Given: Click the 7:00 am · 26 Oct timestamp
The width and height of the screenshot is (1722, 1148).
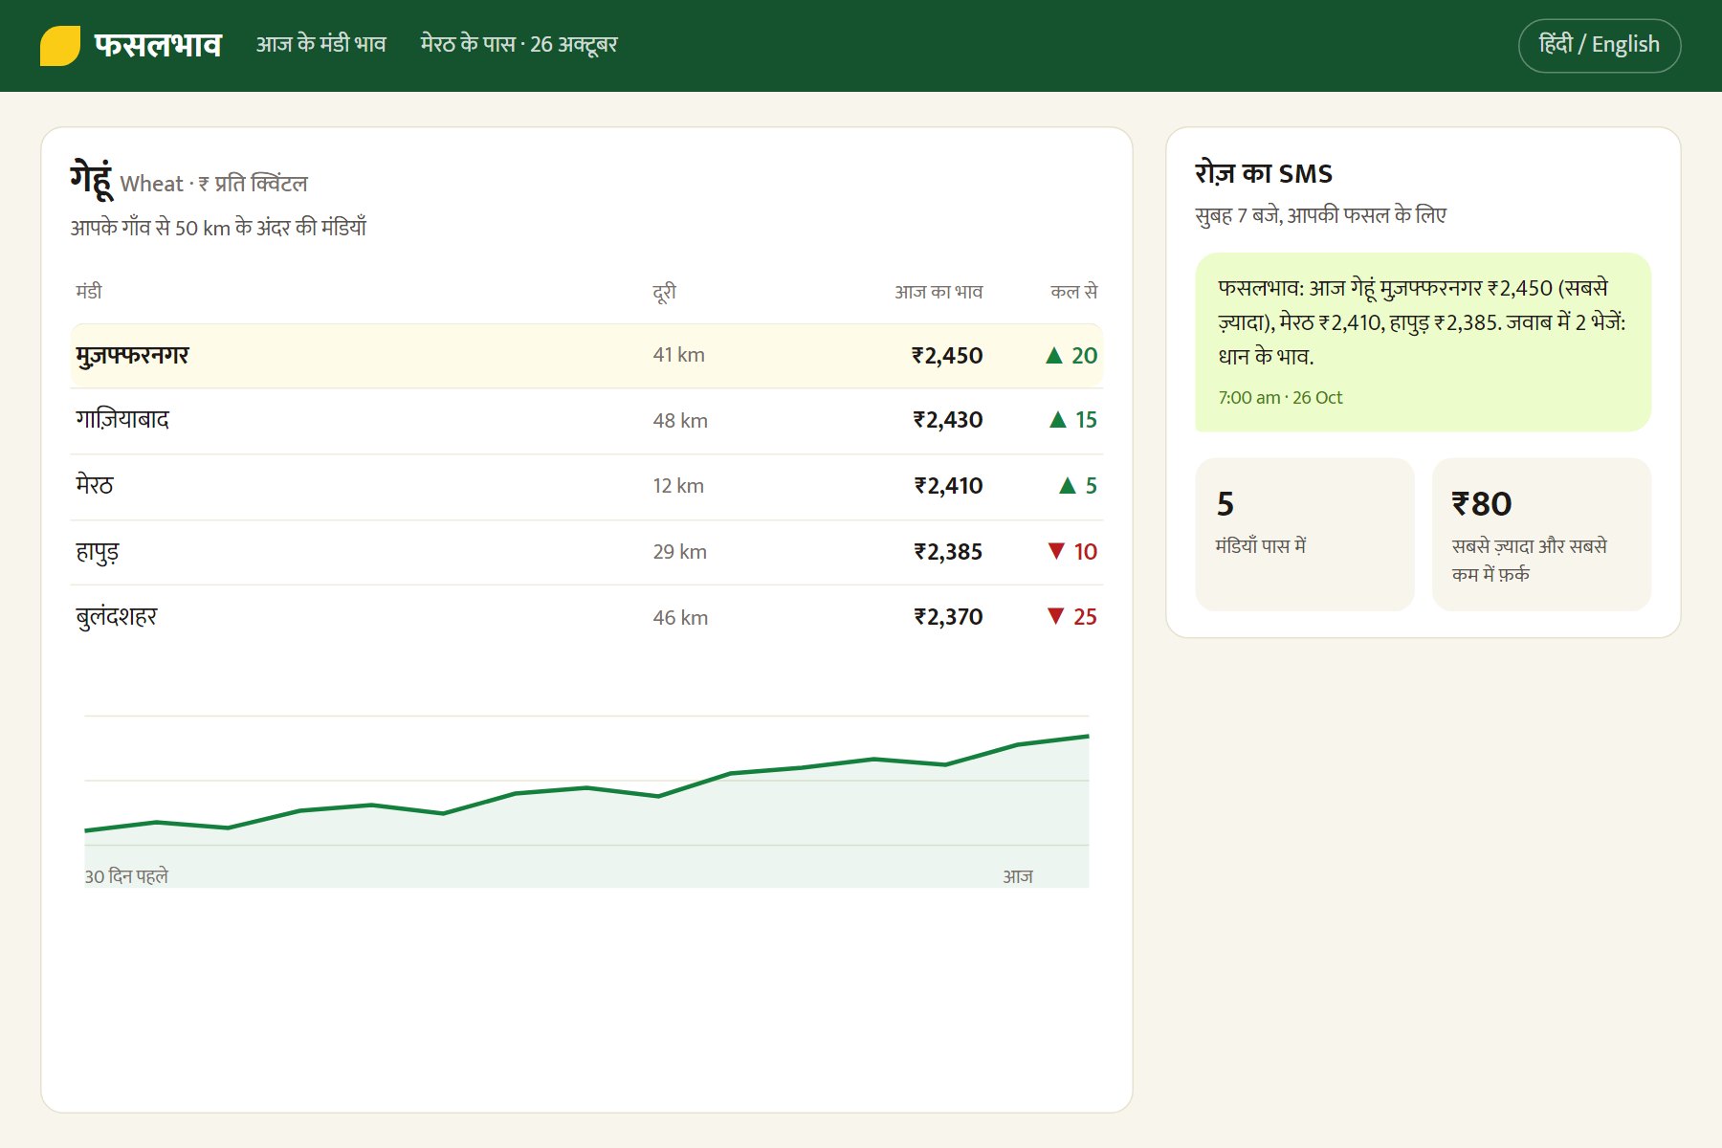Looking at the screenshot, I should [1280, 397].
